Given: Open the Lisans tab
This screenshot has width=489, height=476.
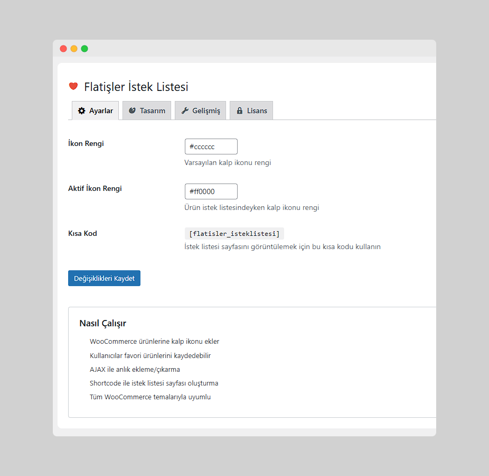Looking at the screenshot, I should coord(251,110).
